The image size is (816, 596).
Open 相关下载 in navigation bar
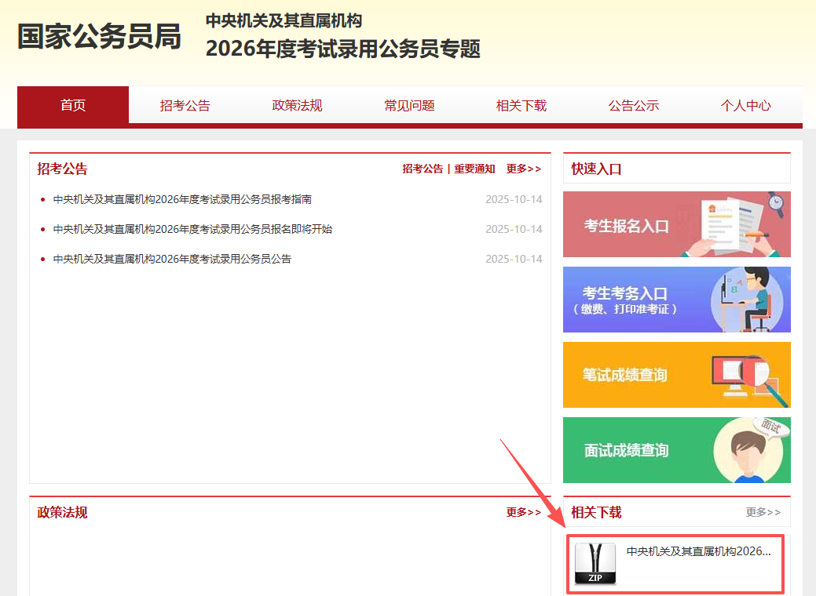point(521,105)
